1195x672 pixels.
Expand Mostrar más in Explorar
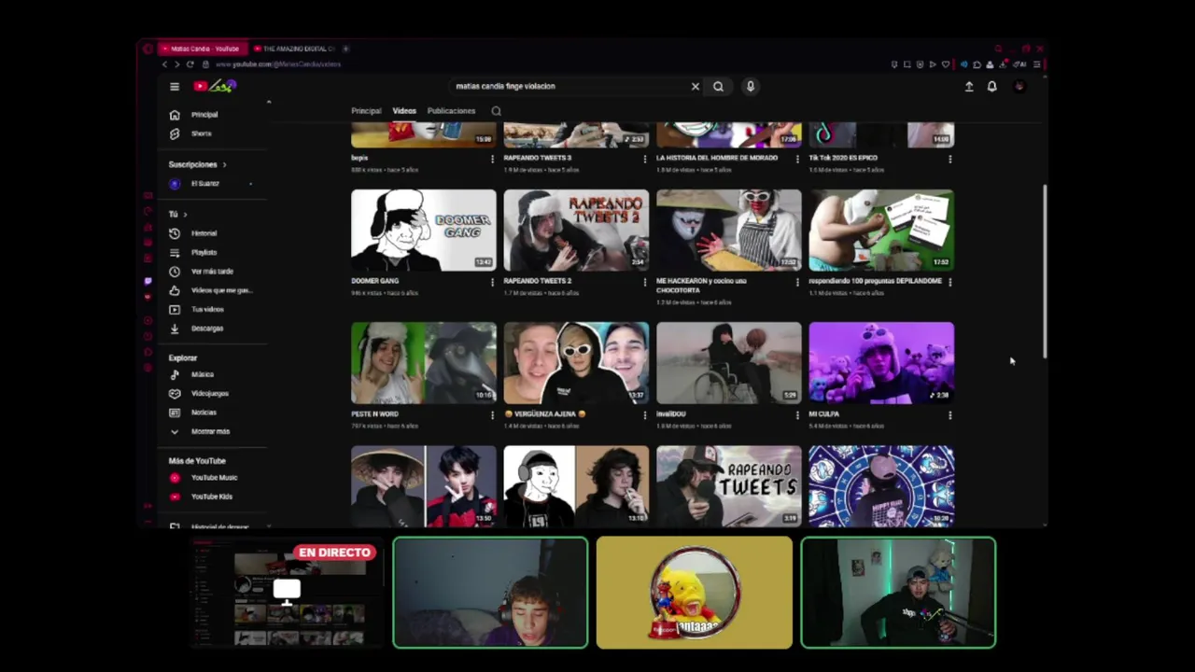[210, 431]
